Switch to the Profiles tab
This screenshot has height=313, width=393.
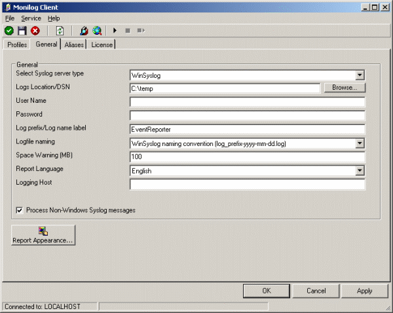(x=17, y=45)
